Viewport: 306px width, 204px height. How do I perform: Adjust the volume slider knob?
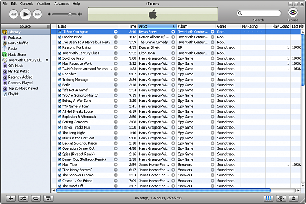(70, 14)
